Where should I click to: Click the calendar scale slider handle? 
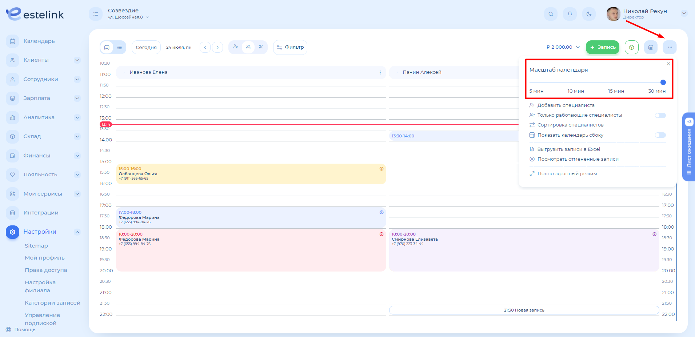pyautogui.click(x=663, y=82)
